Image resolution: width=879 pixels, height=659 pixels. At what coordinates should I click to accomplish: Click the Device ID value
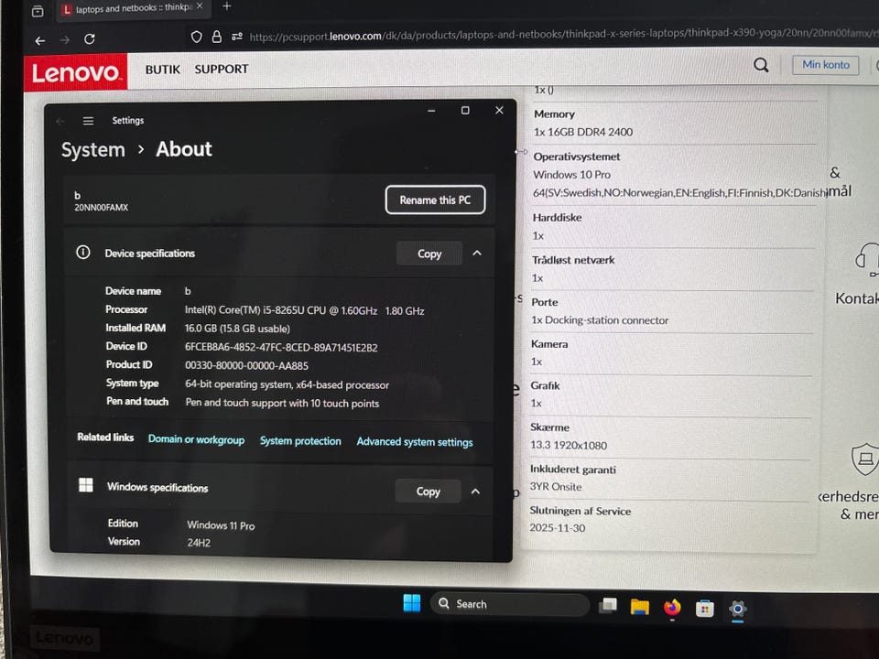point(281,348)
